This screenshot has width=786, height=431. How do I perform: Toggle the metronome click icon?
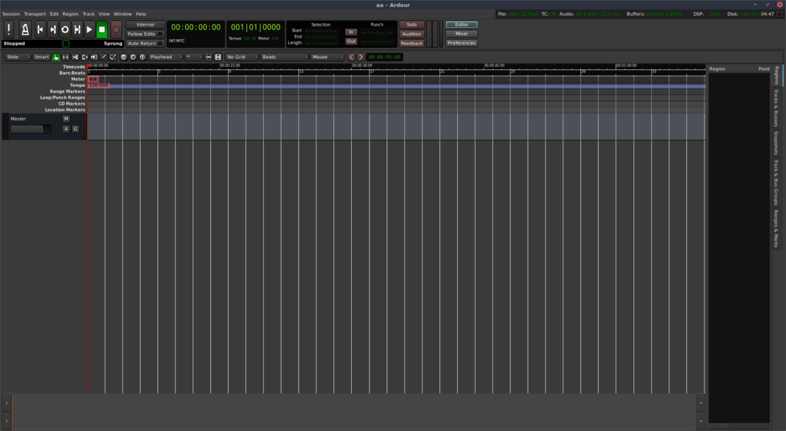(25, 29)
